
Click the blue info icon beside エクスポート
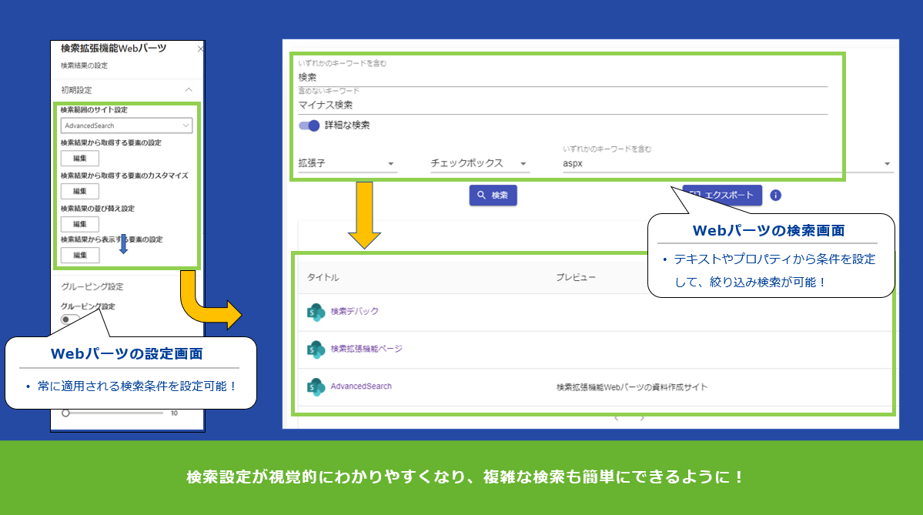(775, 195)
